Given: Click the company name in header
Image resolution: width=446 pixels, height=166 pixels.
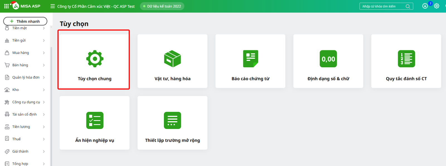Looking at the screenshot, I should point(96,6).
